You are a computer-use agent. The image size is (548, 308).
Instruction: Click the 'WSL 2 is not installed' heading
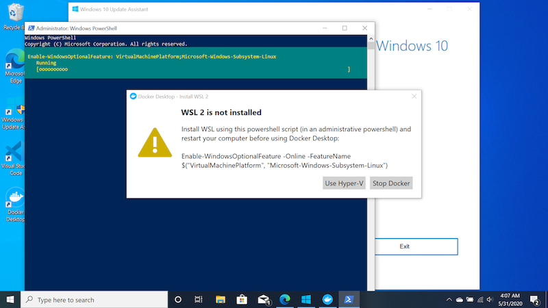[221, 112]
